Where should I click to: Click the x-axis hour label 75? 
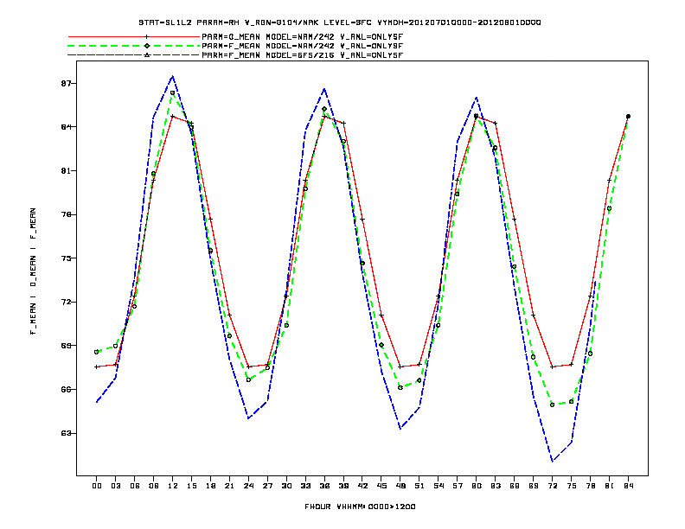click(x=572, y=486)
